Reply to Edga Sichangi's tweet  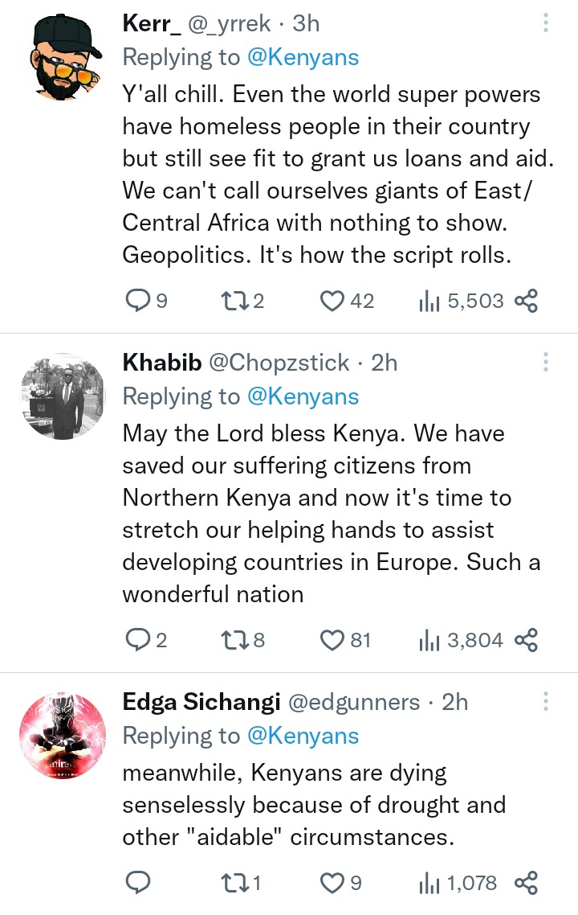[139, 884]
